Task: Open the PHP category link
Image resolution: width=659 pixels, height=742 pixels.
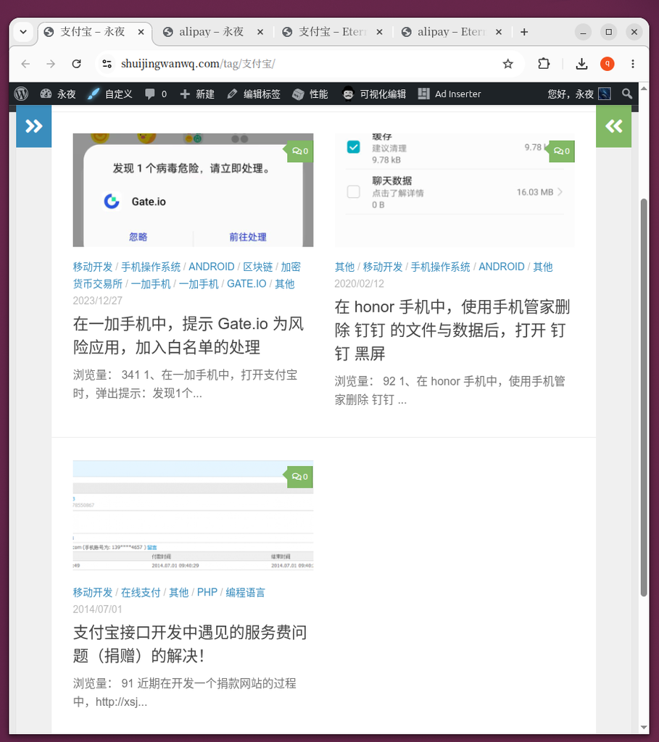Action: pyautogui.click(x=207, y=593)
